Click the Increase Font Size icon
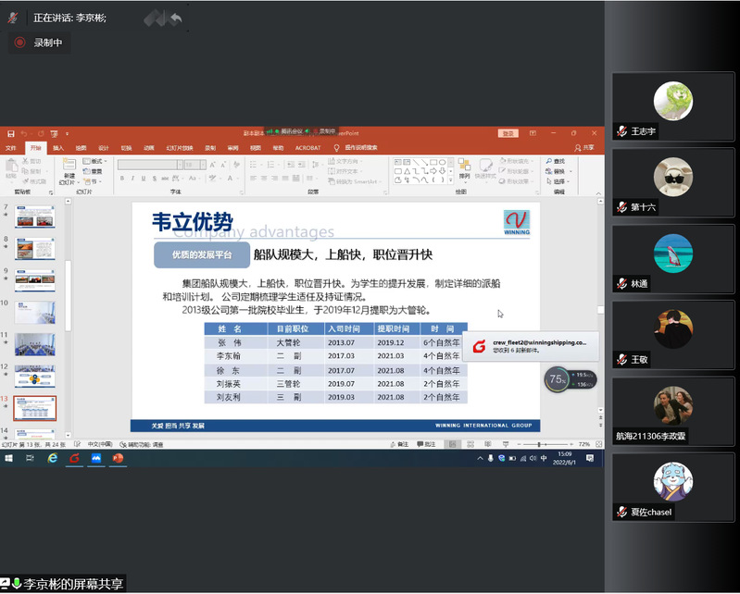 pyautogui.click(x=212, y=165)
